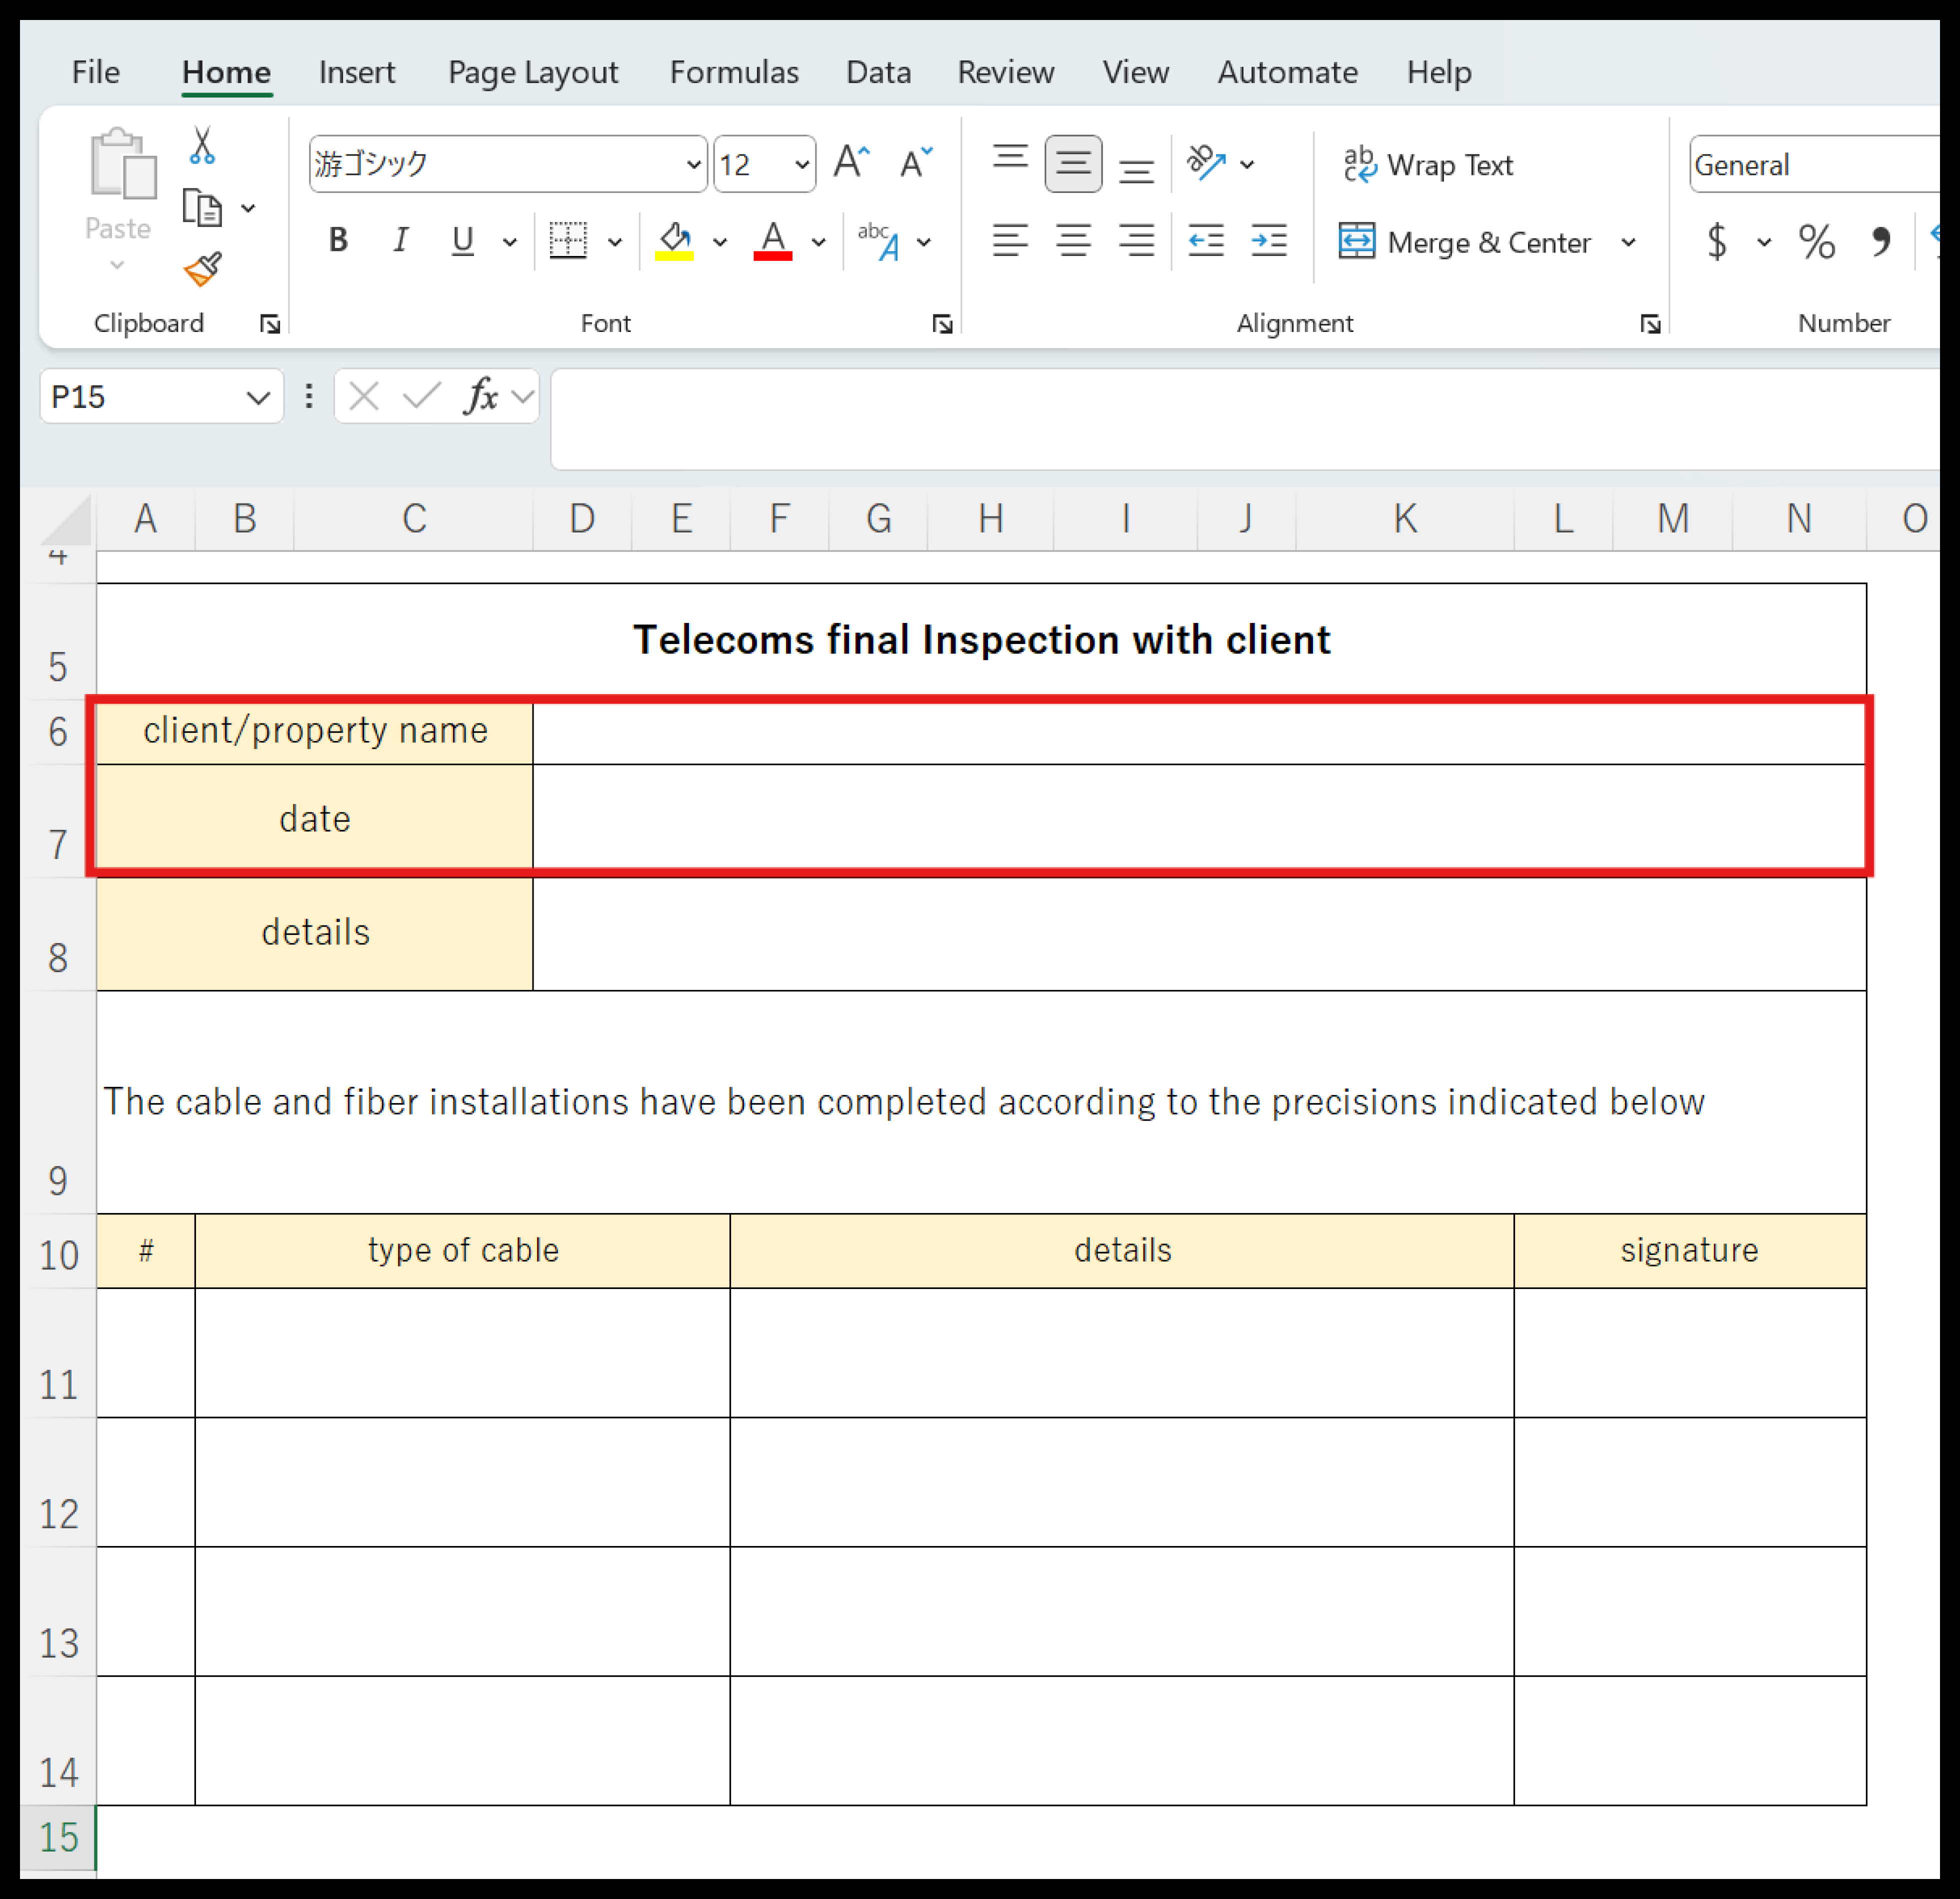Expand the font size dropdown
1960x1899 pixels.
click(801, 164)
